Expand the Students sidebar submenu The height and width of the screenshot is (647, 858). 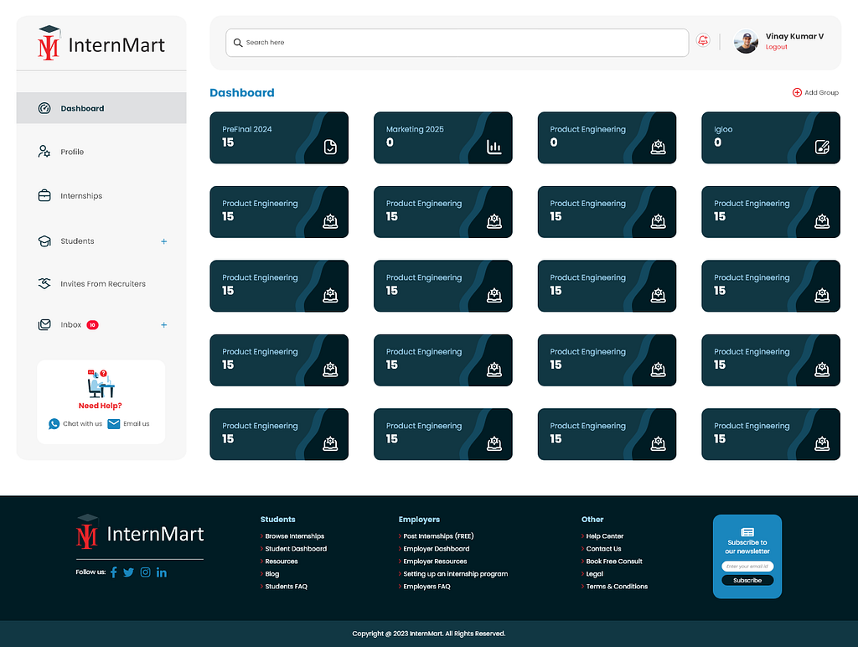pos(163,241)
